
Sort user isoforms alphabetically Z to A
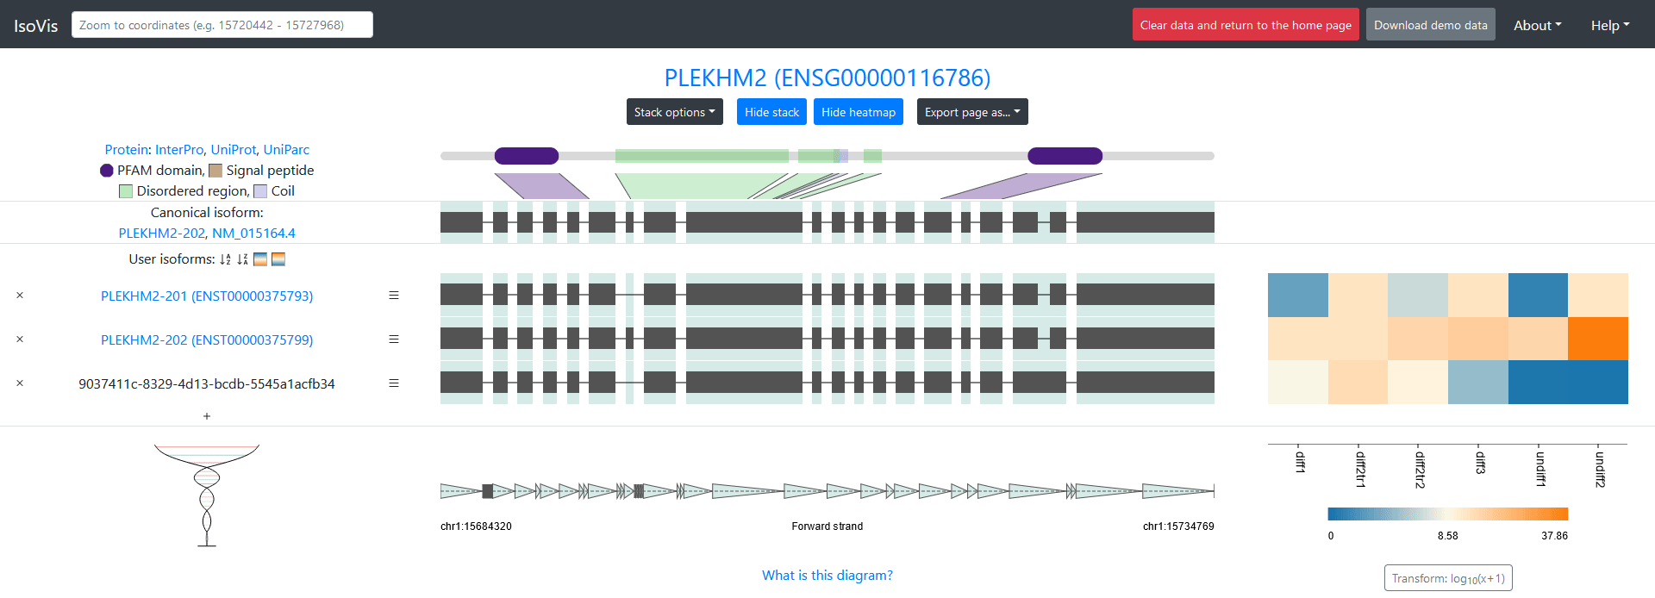pos(242,259)
